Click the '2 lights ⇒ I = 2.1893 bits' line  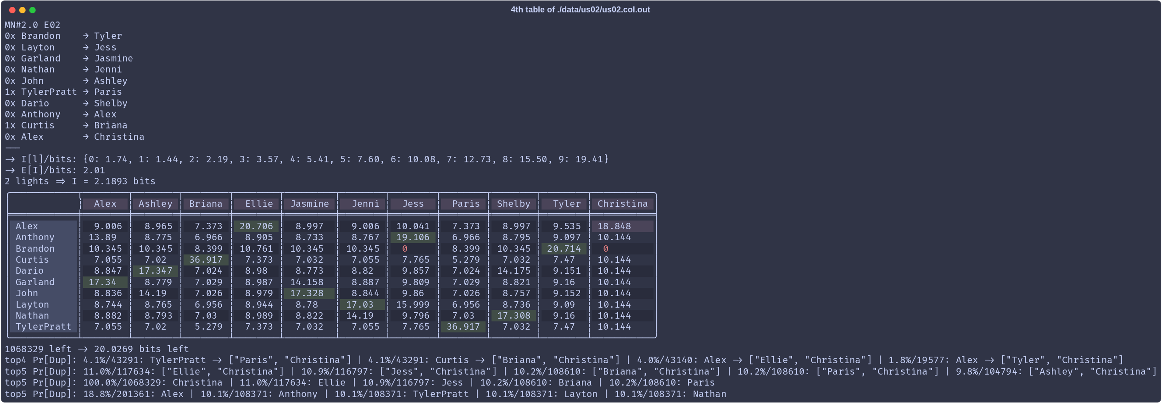80,181
